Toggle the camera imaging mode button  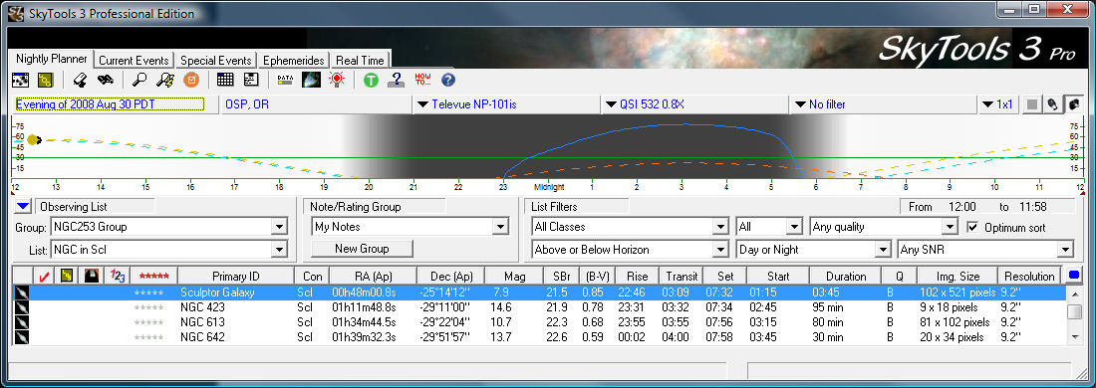coord(1074,104)
